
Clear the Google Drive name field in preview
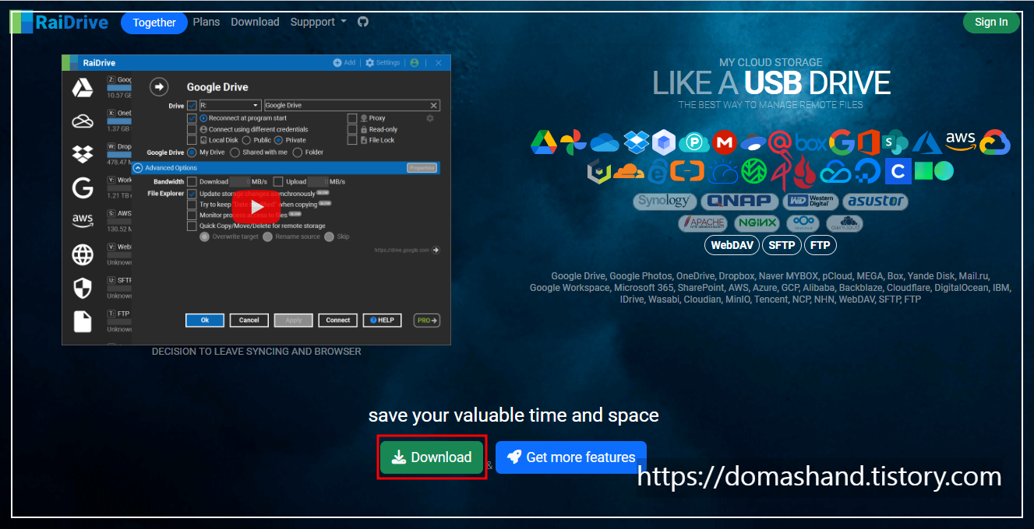[x=434, y=105]
